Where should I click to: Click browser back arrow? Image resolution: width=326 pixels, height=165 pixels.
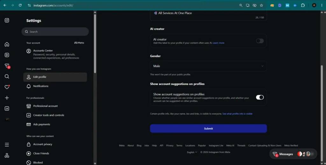5,5
